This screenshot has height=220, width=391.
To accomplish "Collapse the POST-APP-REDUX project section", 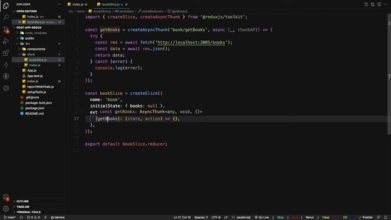I will [29, 28].
